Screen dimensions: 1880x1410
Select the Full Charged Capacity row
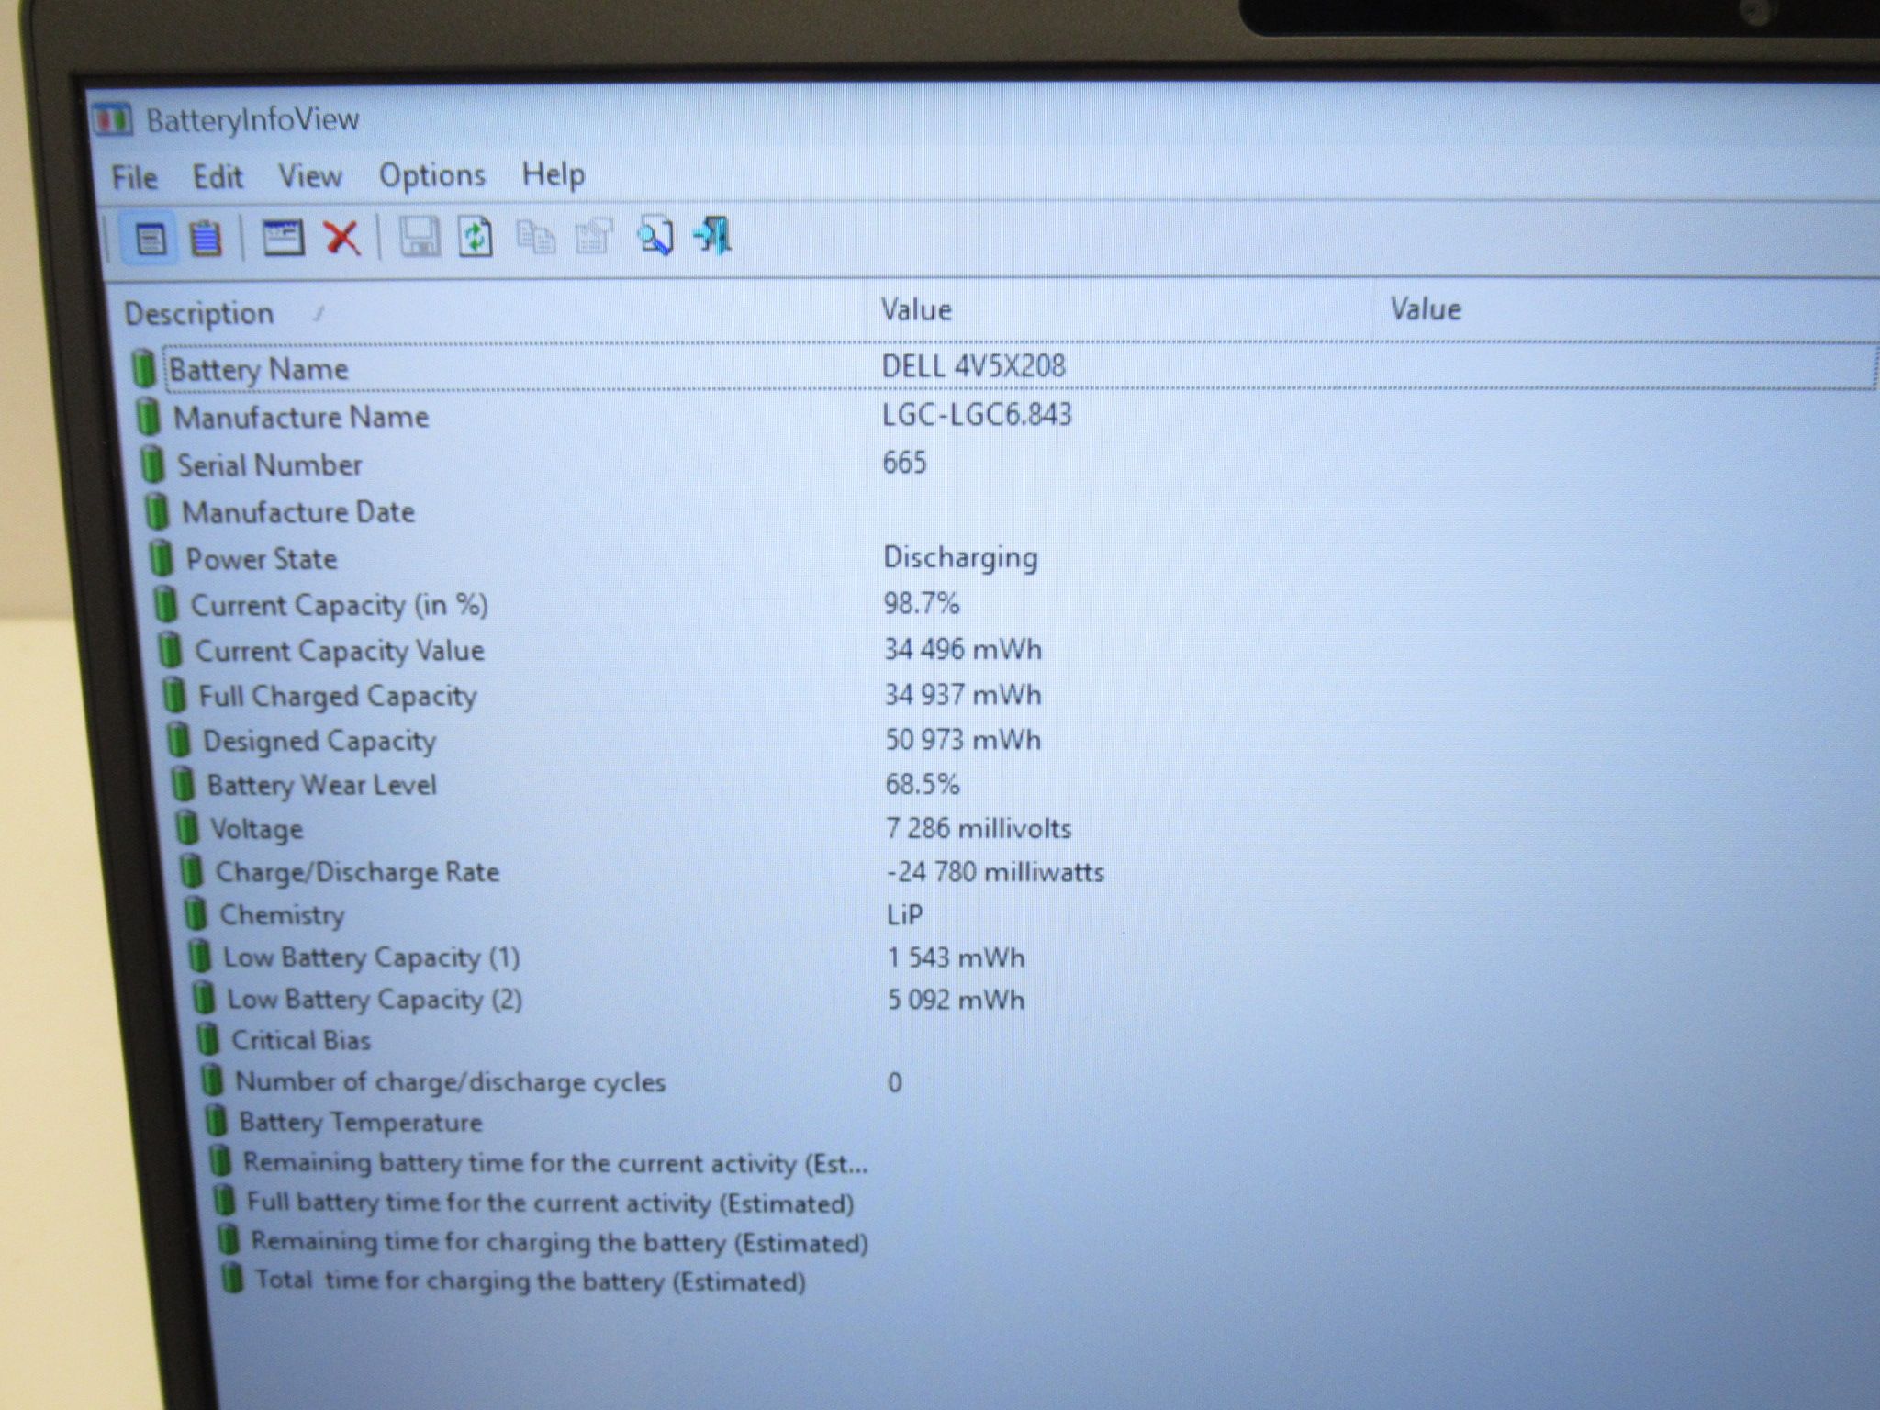coord(1020,696)
